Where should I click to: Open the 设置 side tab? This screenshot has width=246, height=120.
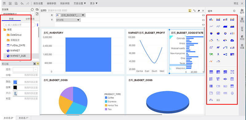tap(242, 46)
